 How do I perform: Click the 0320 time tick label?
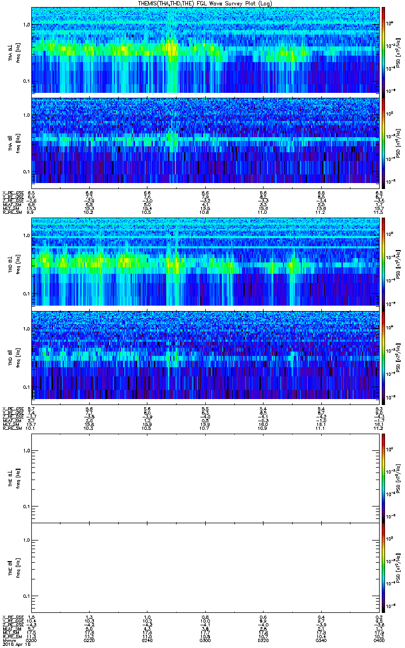(x=263, y=639)
